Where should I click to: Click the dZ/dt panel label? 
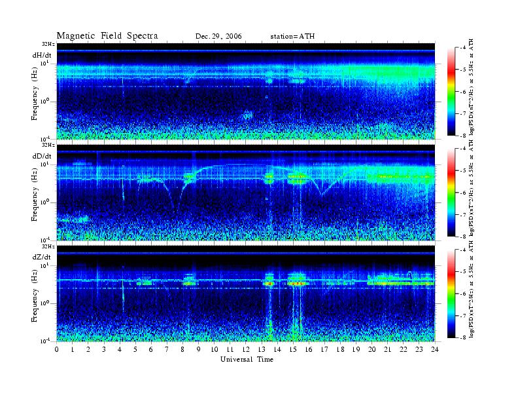42,257
